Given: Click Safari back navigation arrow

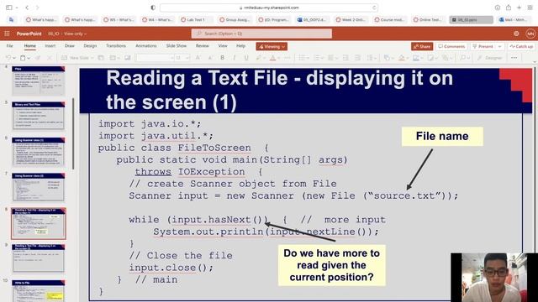Looking at the screenshot, I should (x=27, y=8).
